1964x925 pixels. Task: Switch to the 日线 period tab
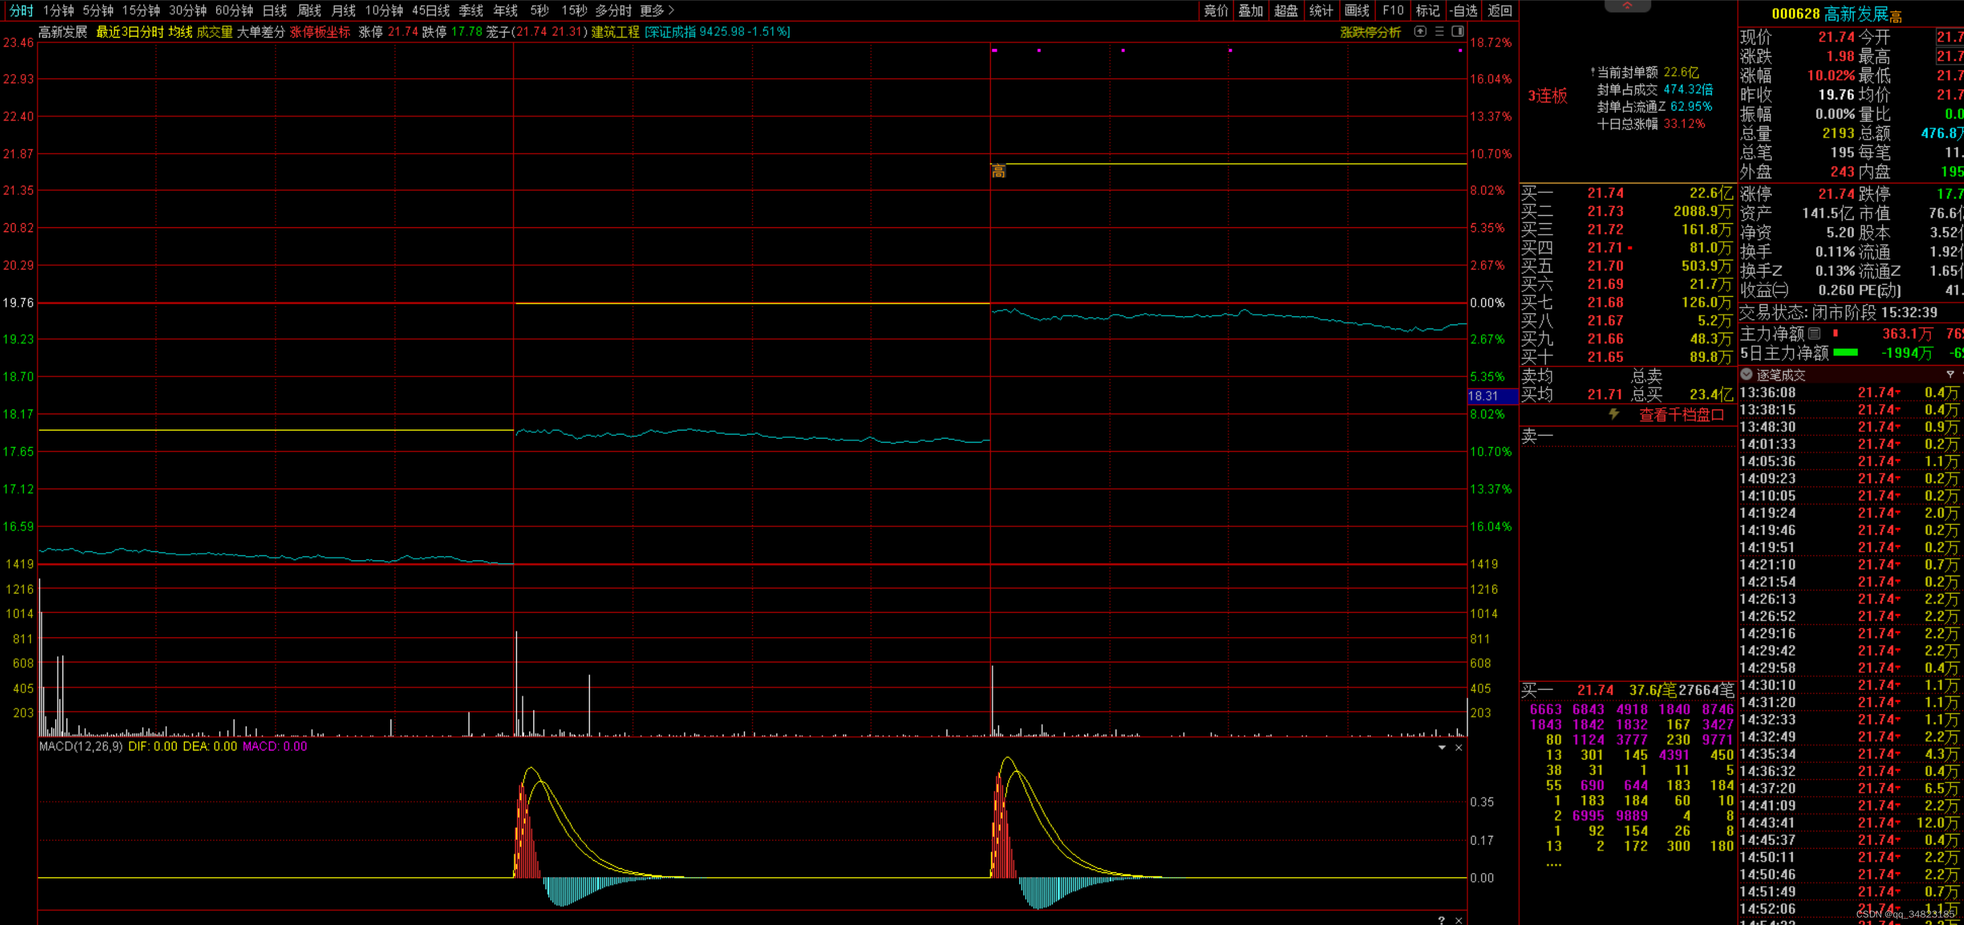(x=274, y=10)
